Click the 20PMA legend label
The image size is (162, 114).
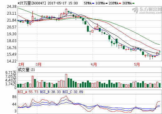pos(113,3)
